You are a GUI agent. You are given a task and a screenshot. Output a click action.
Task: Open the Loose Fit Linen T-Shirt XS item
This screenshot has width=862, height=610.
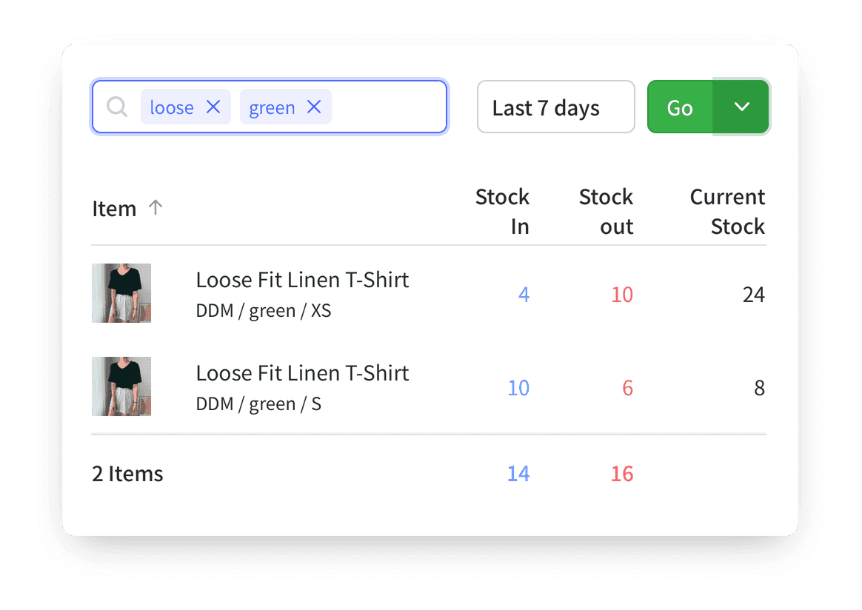point(302,280)
